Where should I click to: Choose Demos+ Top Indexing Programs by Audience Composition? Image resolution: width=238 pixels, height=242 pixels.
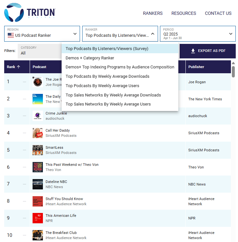click(x=120, y=67)
